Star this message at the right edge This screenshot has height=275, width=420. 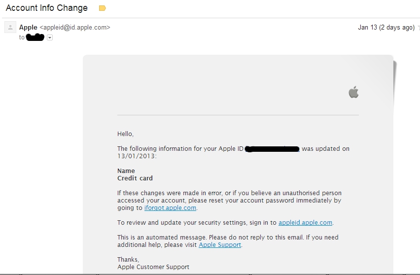[419, 28]
